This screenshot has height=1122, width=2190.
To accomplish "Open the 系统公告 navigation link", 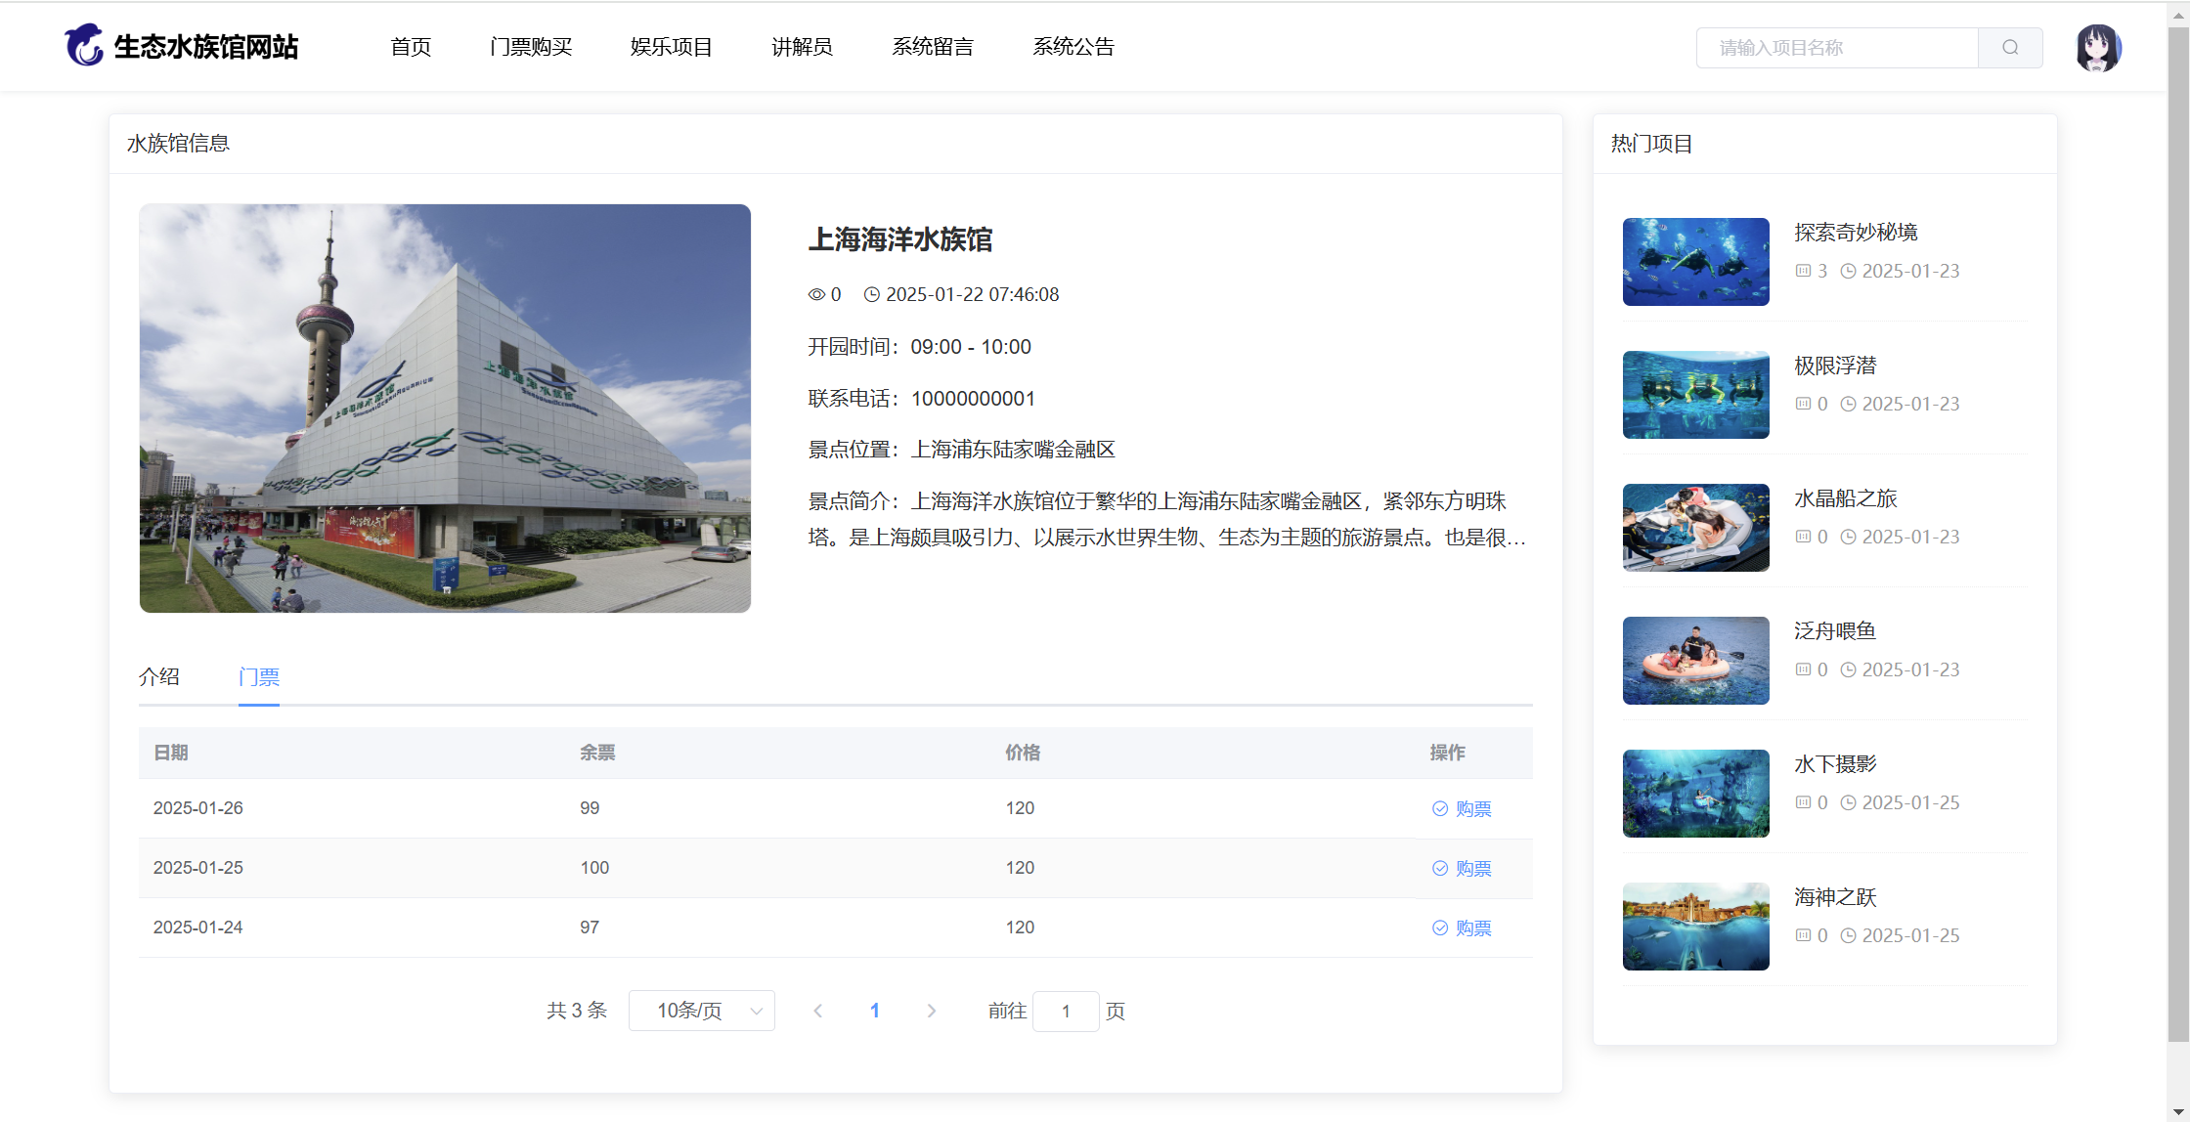I will pyautogui.click(x=1073, y=47).
